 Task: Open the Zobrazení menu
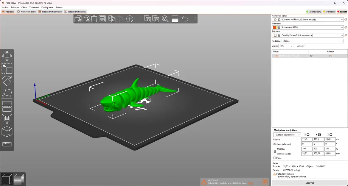point(34,7)
